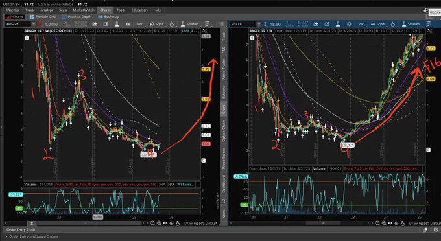Screen dimensions: 441x241
Task: Open left chart grid options icon
Action: coord(222,24)
